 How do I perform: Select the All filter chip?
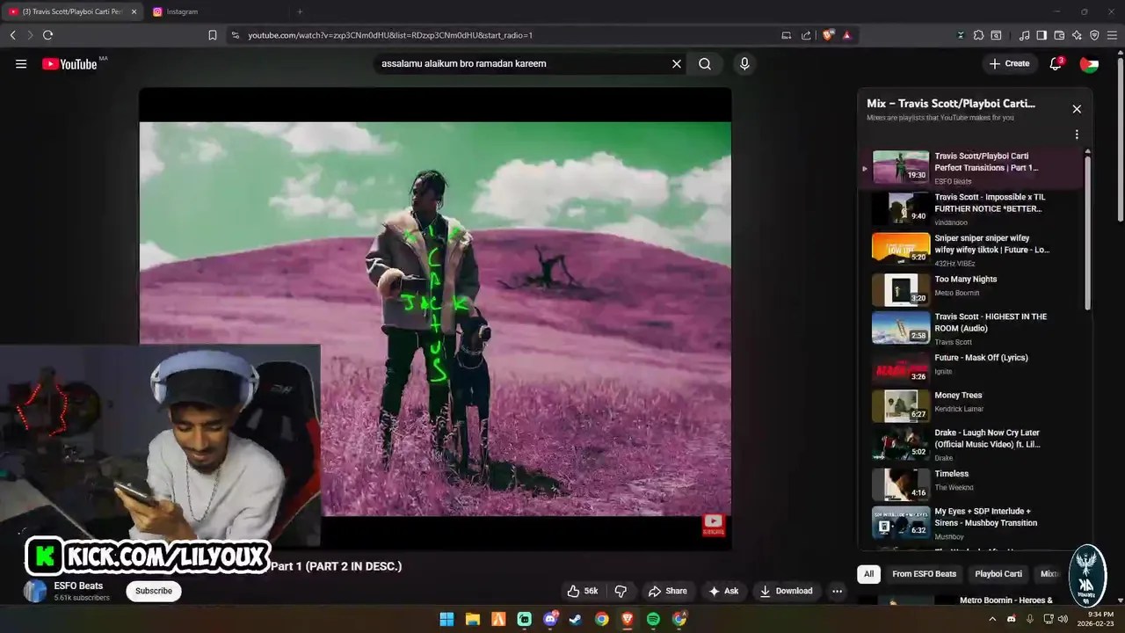point(868,574)
